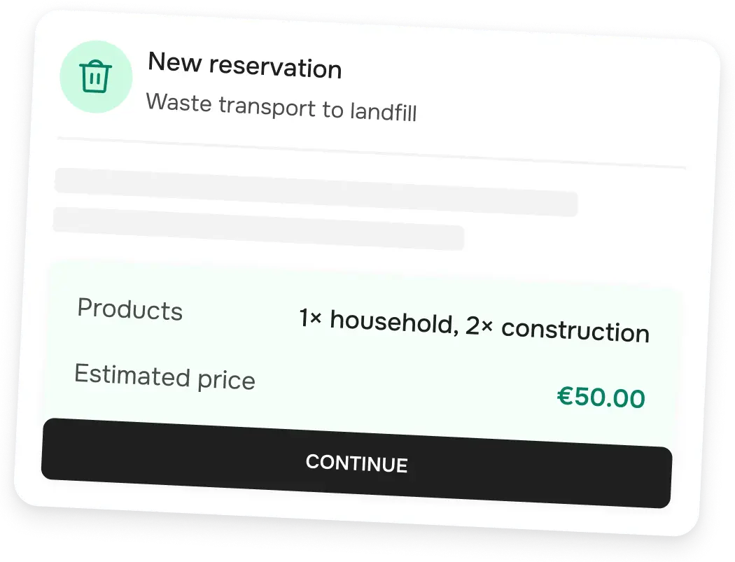Click the divider line below the header
The width and height of the screenshot is (735, 562).
(371, 154)
